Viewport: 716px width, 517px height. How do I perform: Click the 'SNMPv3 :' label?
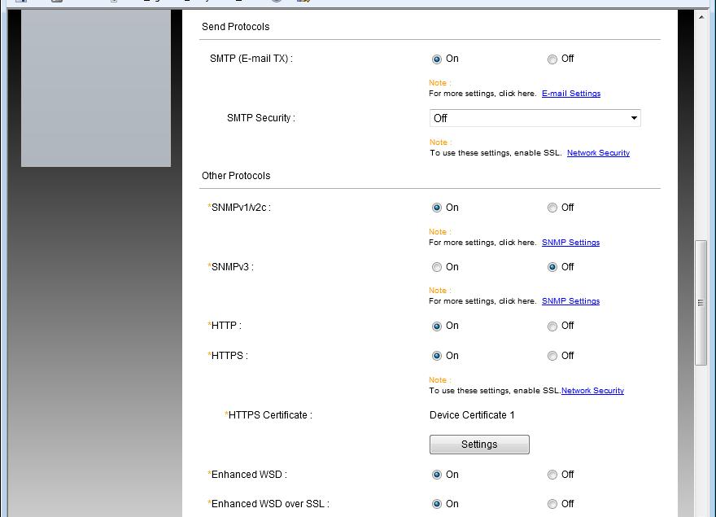[230, 267]
